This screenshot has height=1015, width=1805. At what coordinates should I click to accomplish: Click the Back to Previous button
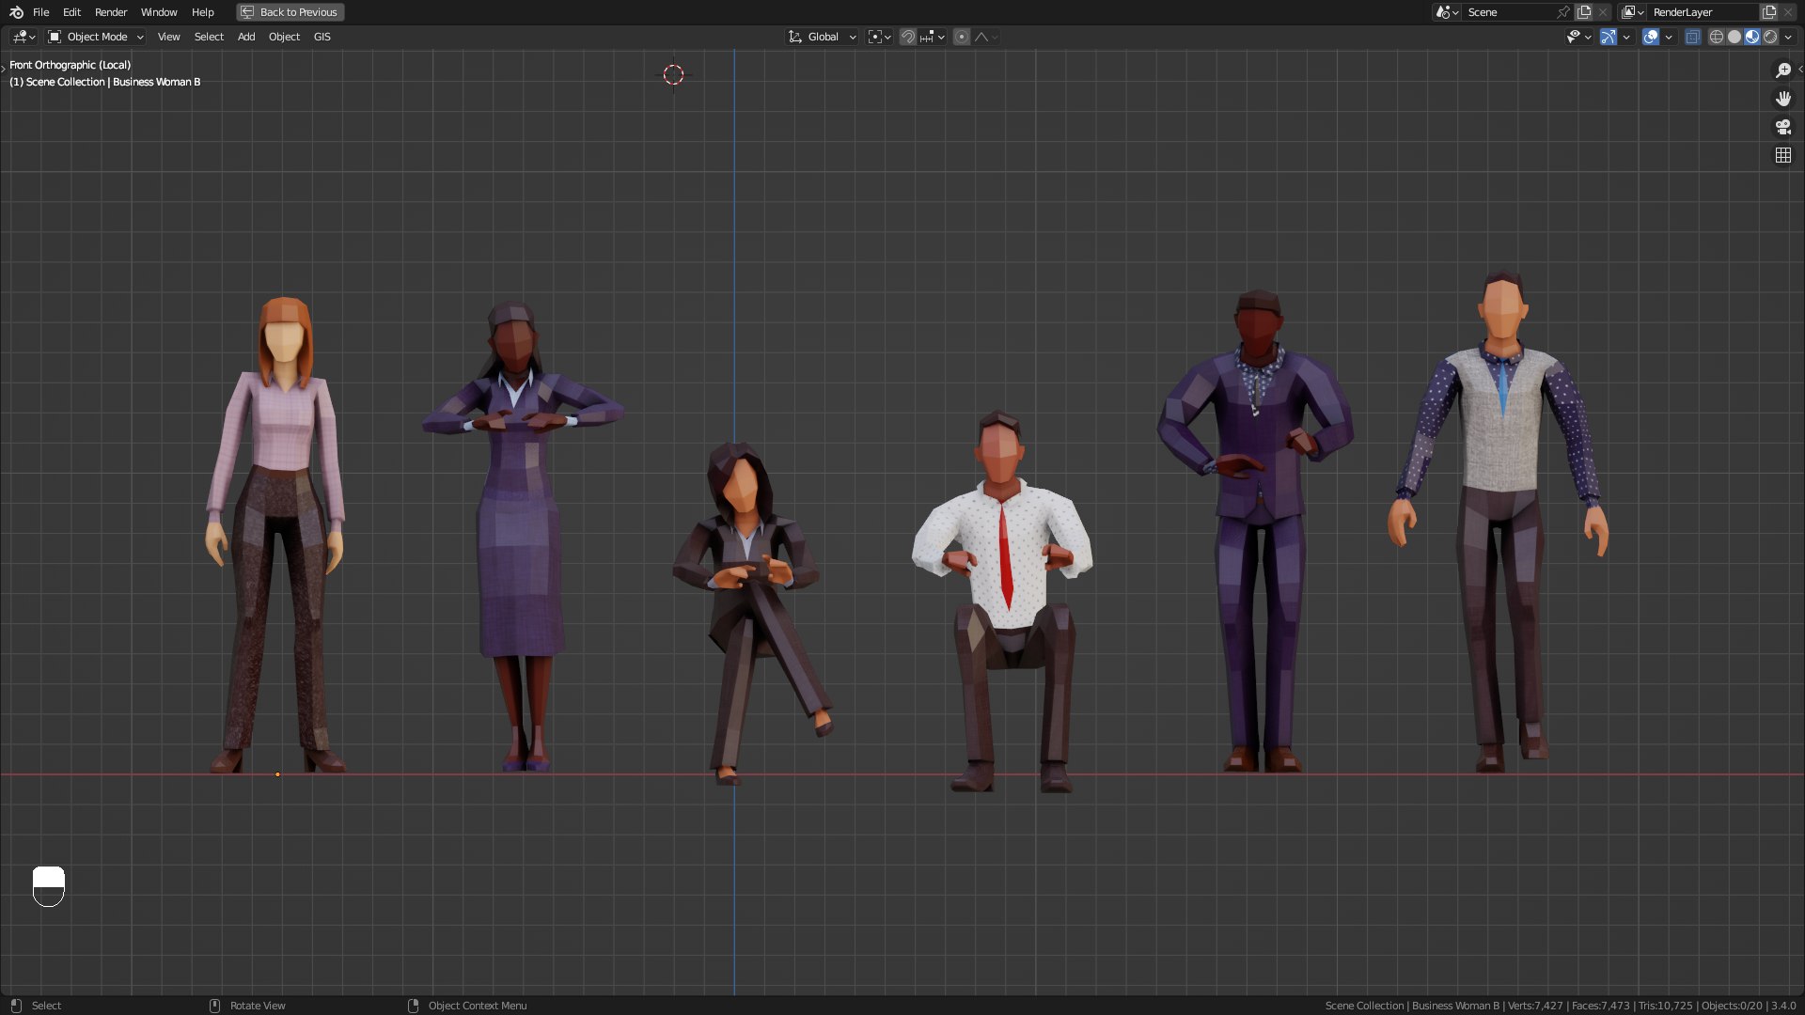tap(290, 12)
